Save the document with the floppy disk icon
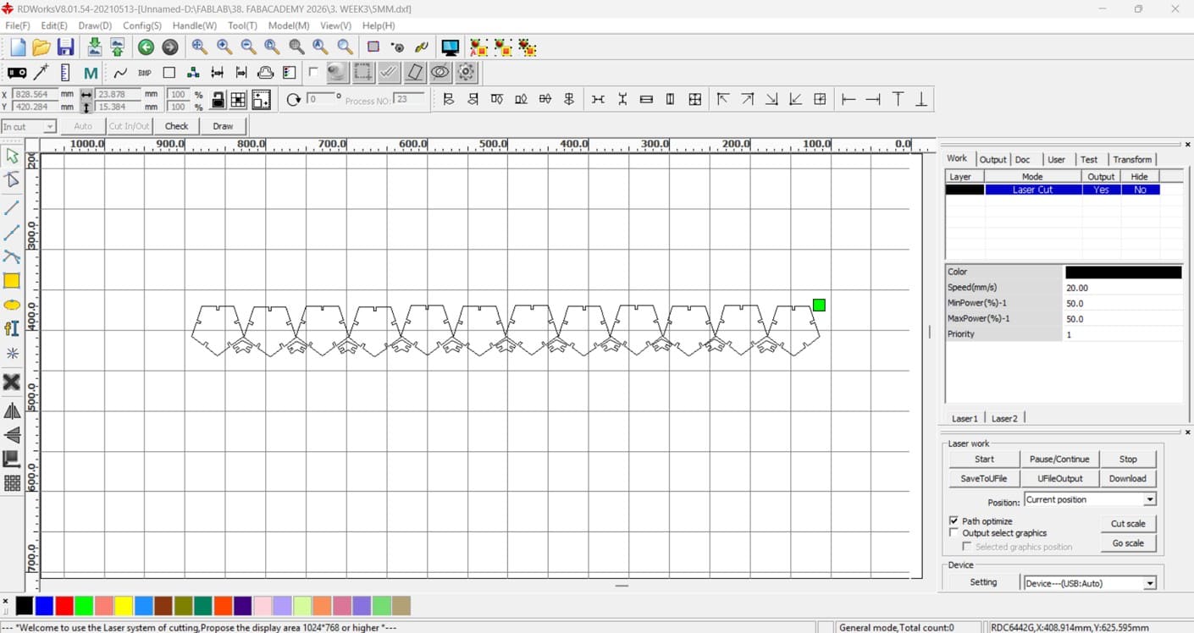Screen dimensions: 1194x633 coord(65,47)
